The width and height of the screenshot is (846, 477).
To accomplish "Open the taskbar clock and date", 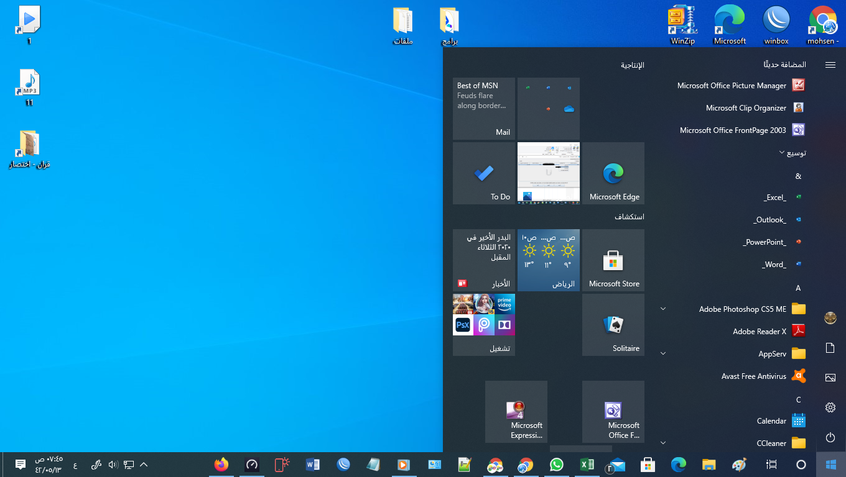I will tap(49, 465).
